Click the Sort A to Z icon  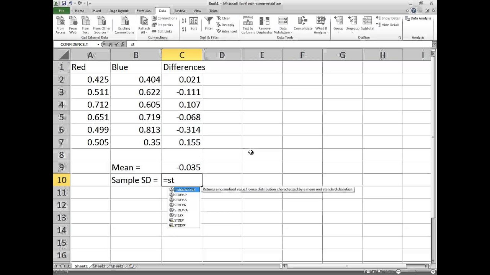(184, 21)
